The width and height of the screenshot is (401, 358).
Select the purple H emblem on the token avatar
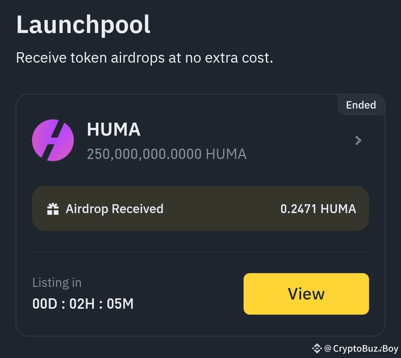(x=53, y=140)
